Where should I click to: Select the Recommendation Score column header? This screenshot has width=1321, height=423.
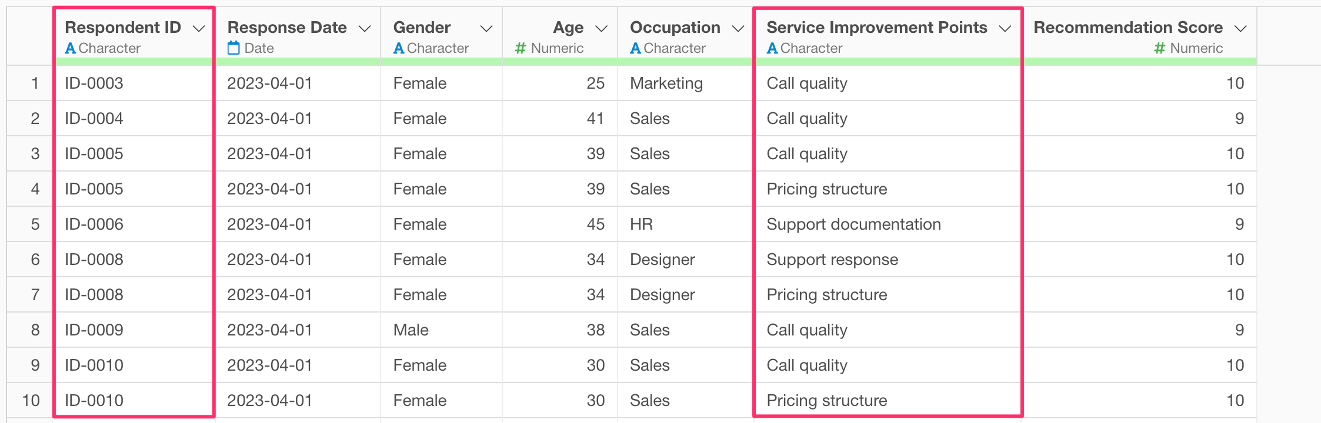(x=1127, y=28)
